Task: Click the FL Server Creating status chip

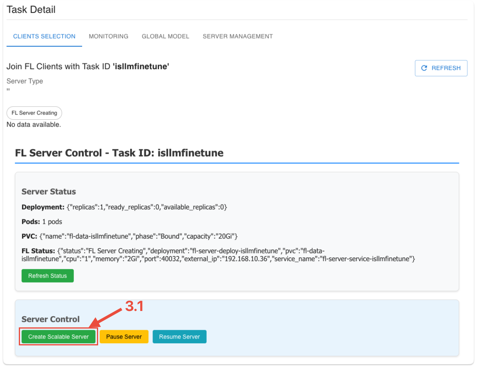Action: point(34,113)
